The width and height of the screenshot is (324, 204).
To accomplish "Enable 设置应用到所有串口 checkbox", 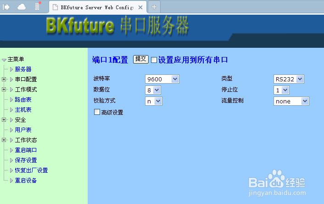I will tap(154, 60).
